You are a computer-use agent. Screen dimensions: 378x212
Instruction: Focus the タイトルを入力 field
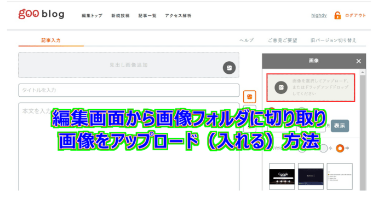129,90
